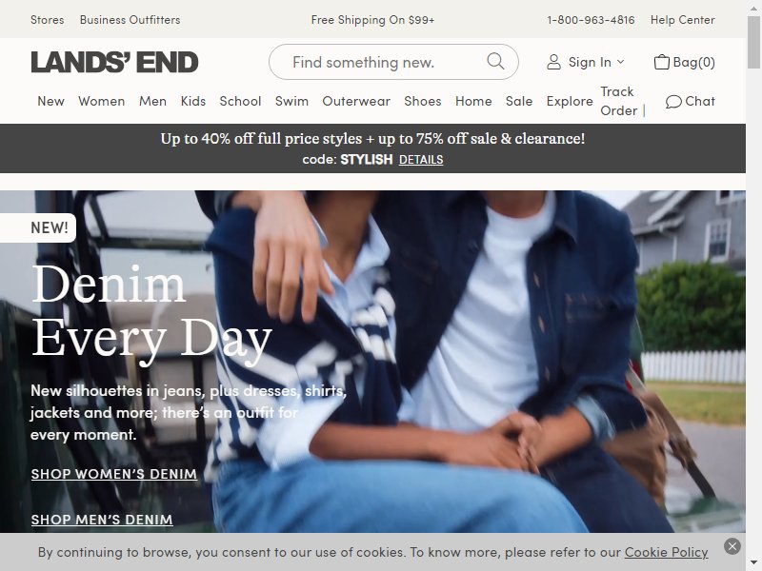
Task: Select the Swim menu item
Action: 291,101
